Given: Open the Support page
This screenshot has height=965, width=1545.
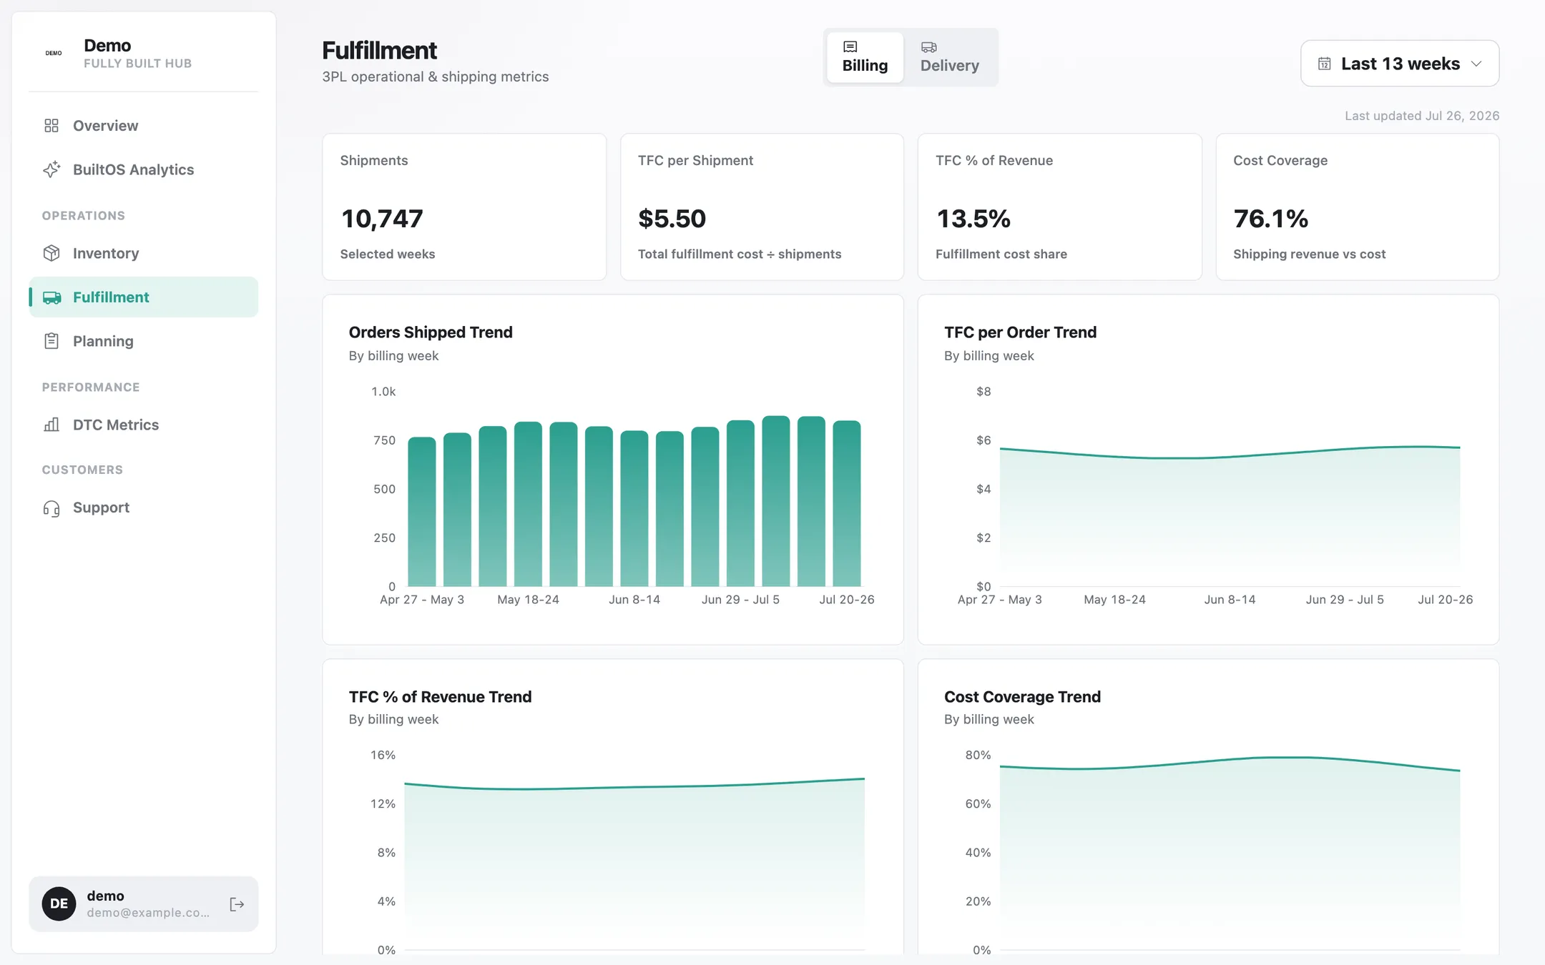Looking at the screenshot, I should click(x=143, y=508).
